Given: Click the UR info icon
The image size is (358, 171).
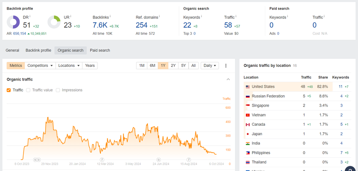Looking at the screenshot, I should (x=71, y=16).
